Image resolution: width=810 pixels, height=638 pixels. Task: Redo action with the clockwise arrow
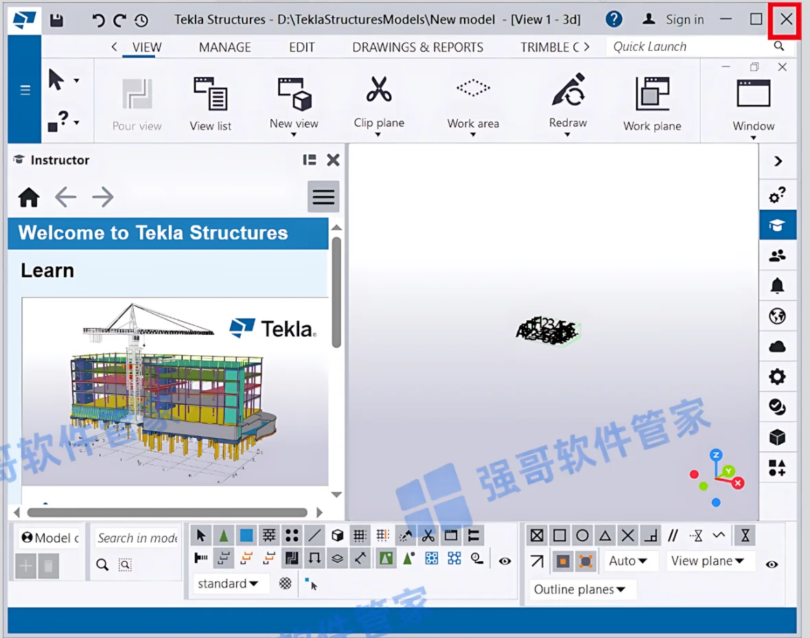(120, 20)
